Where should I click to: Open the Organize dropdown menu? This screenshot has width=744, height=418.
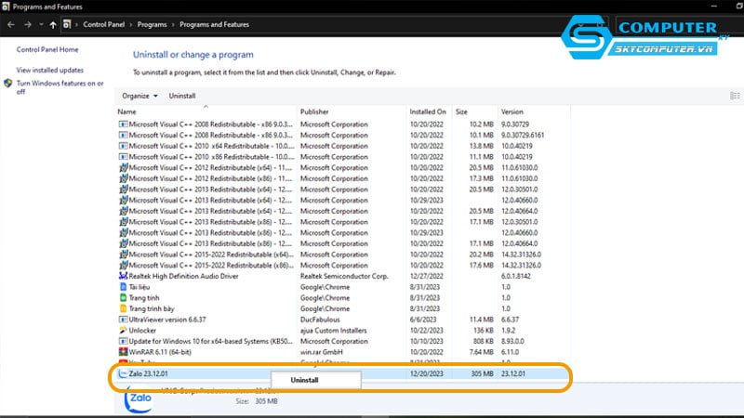pos(139,96)
